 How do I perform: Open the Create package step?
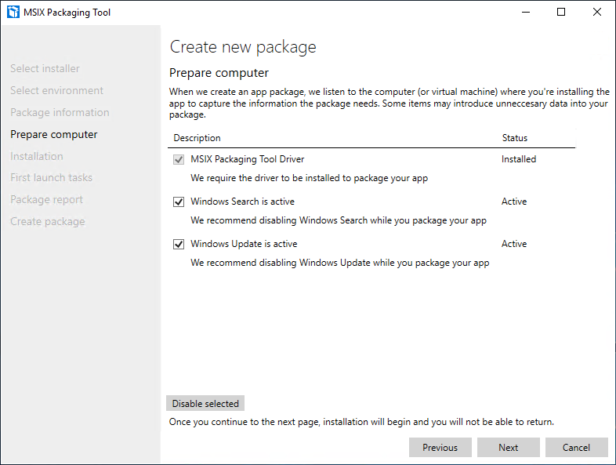point(48,222)
